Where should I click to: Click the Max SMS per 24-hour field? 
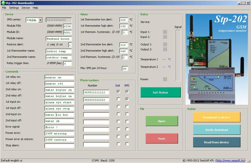(x=125, y=69)
